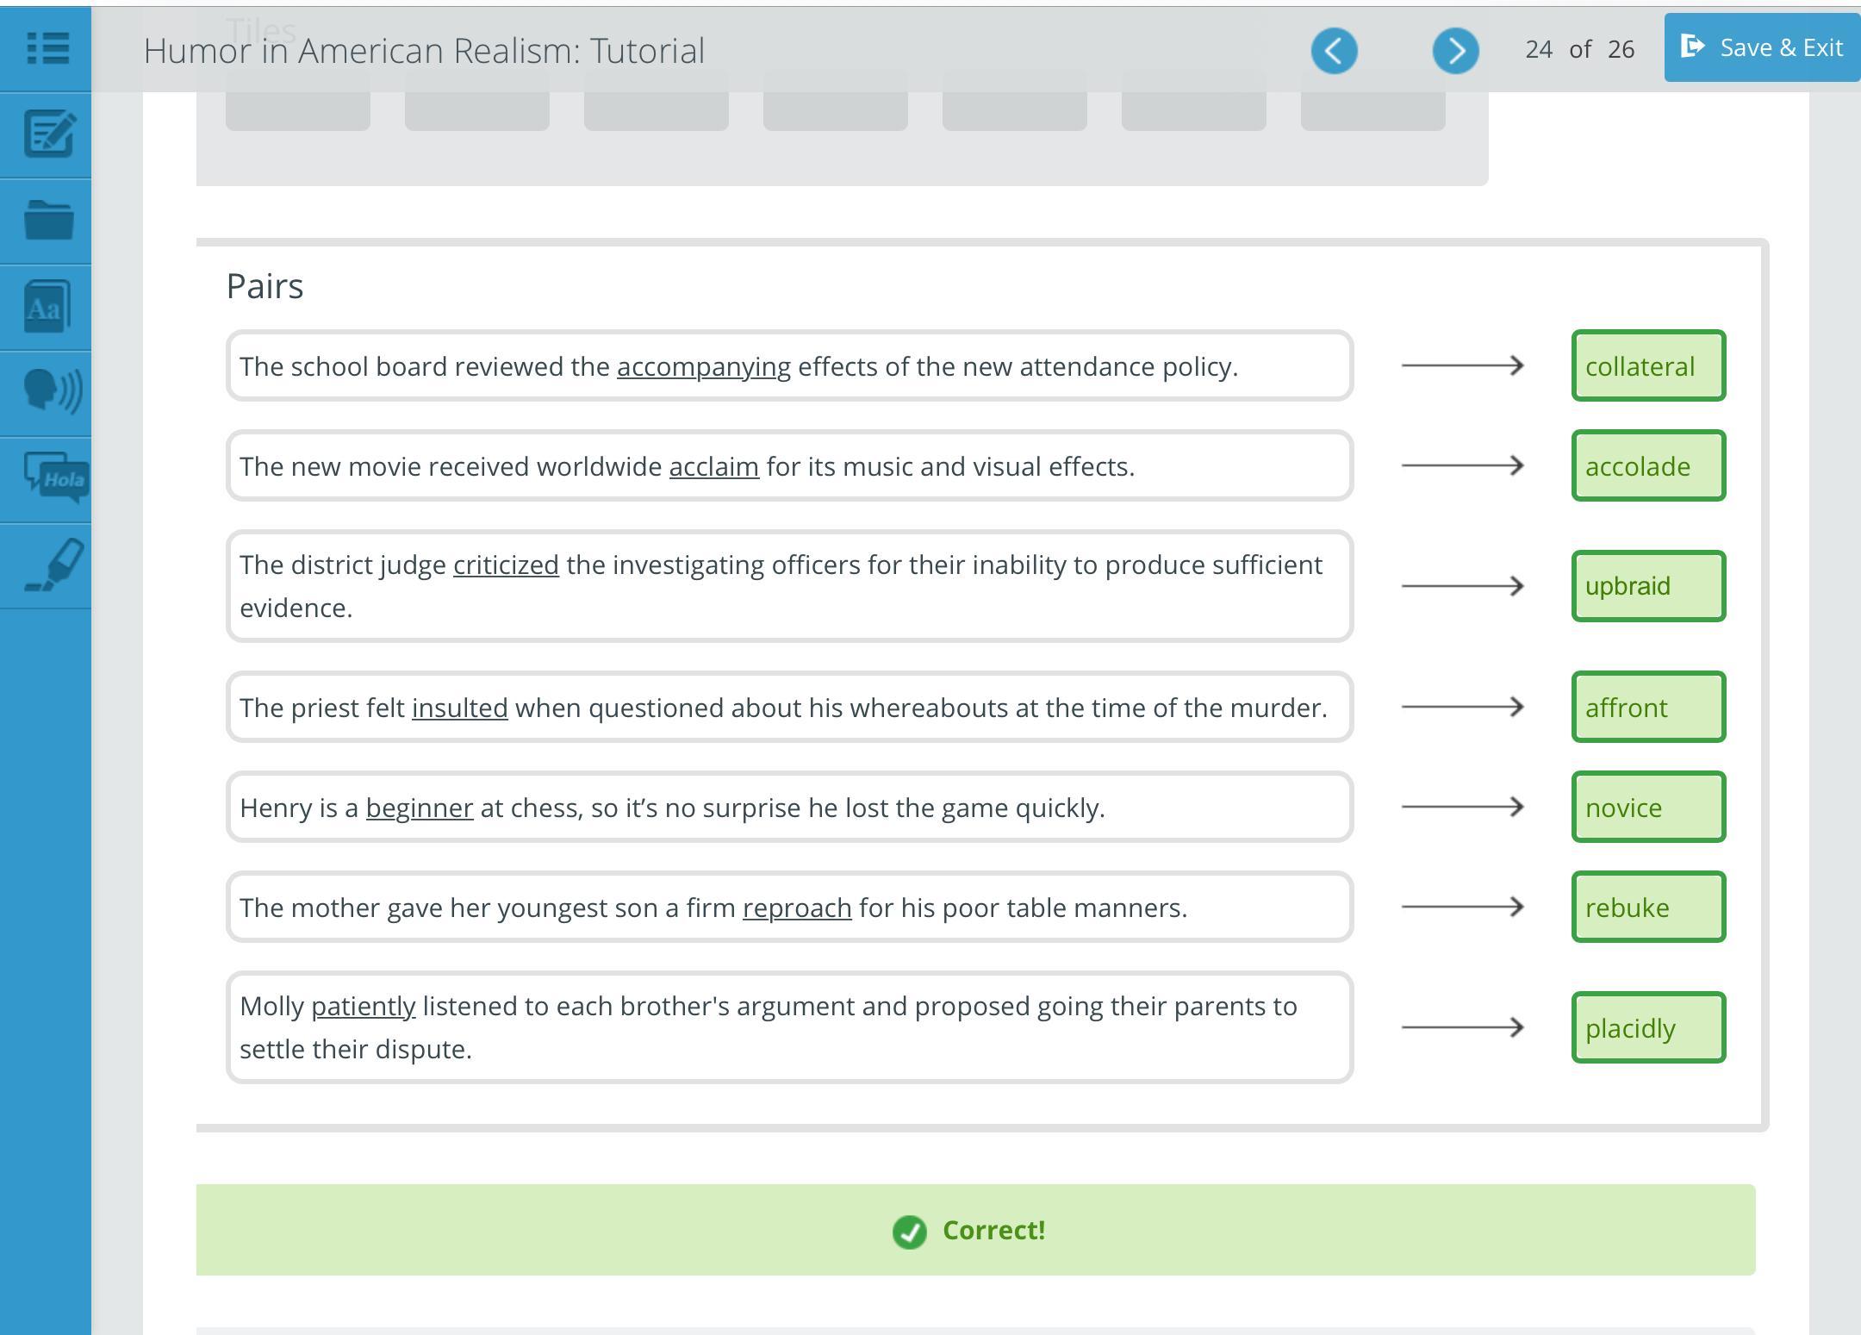
Task: Click the sentence containing 'acclaim'
Action: tap(788, 465)
